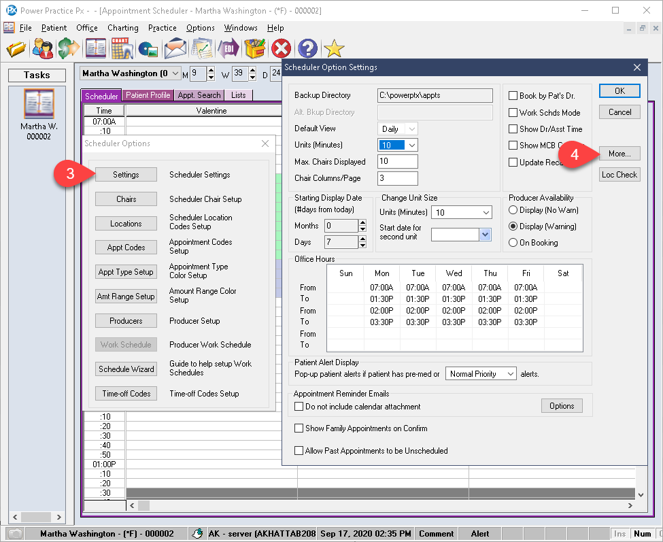663x542 pixels.
Task: Click the Settings button in Scheduler Options
Action: pyautogui.click(x=126, y=175)
